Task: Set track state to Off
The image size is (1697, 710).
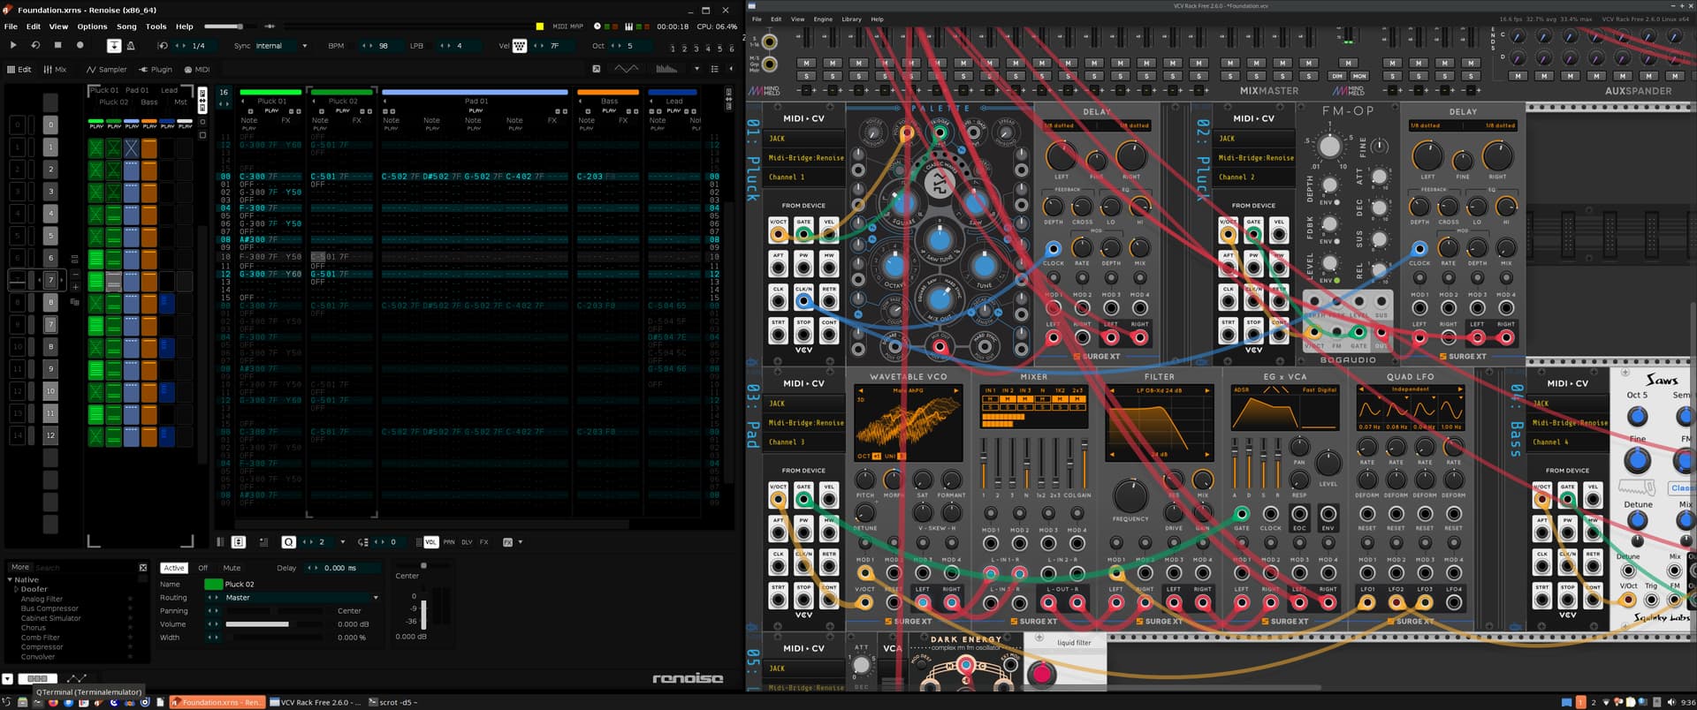Action: coord(202,568)
